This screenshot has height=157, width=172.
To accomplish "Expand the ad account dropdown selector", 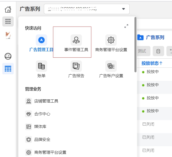I will click(x=123, y=9).
